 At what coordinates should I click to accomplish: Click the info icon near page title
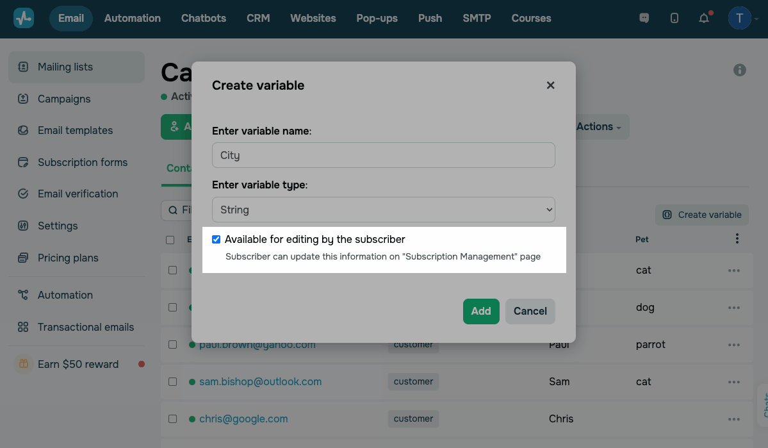pyautogui.click(x=740, y=70)
